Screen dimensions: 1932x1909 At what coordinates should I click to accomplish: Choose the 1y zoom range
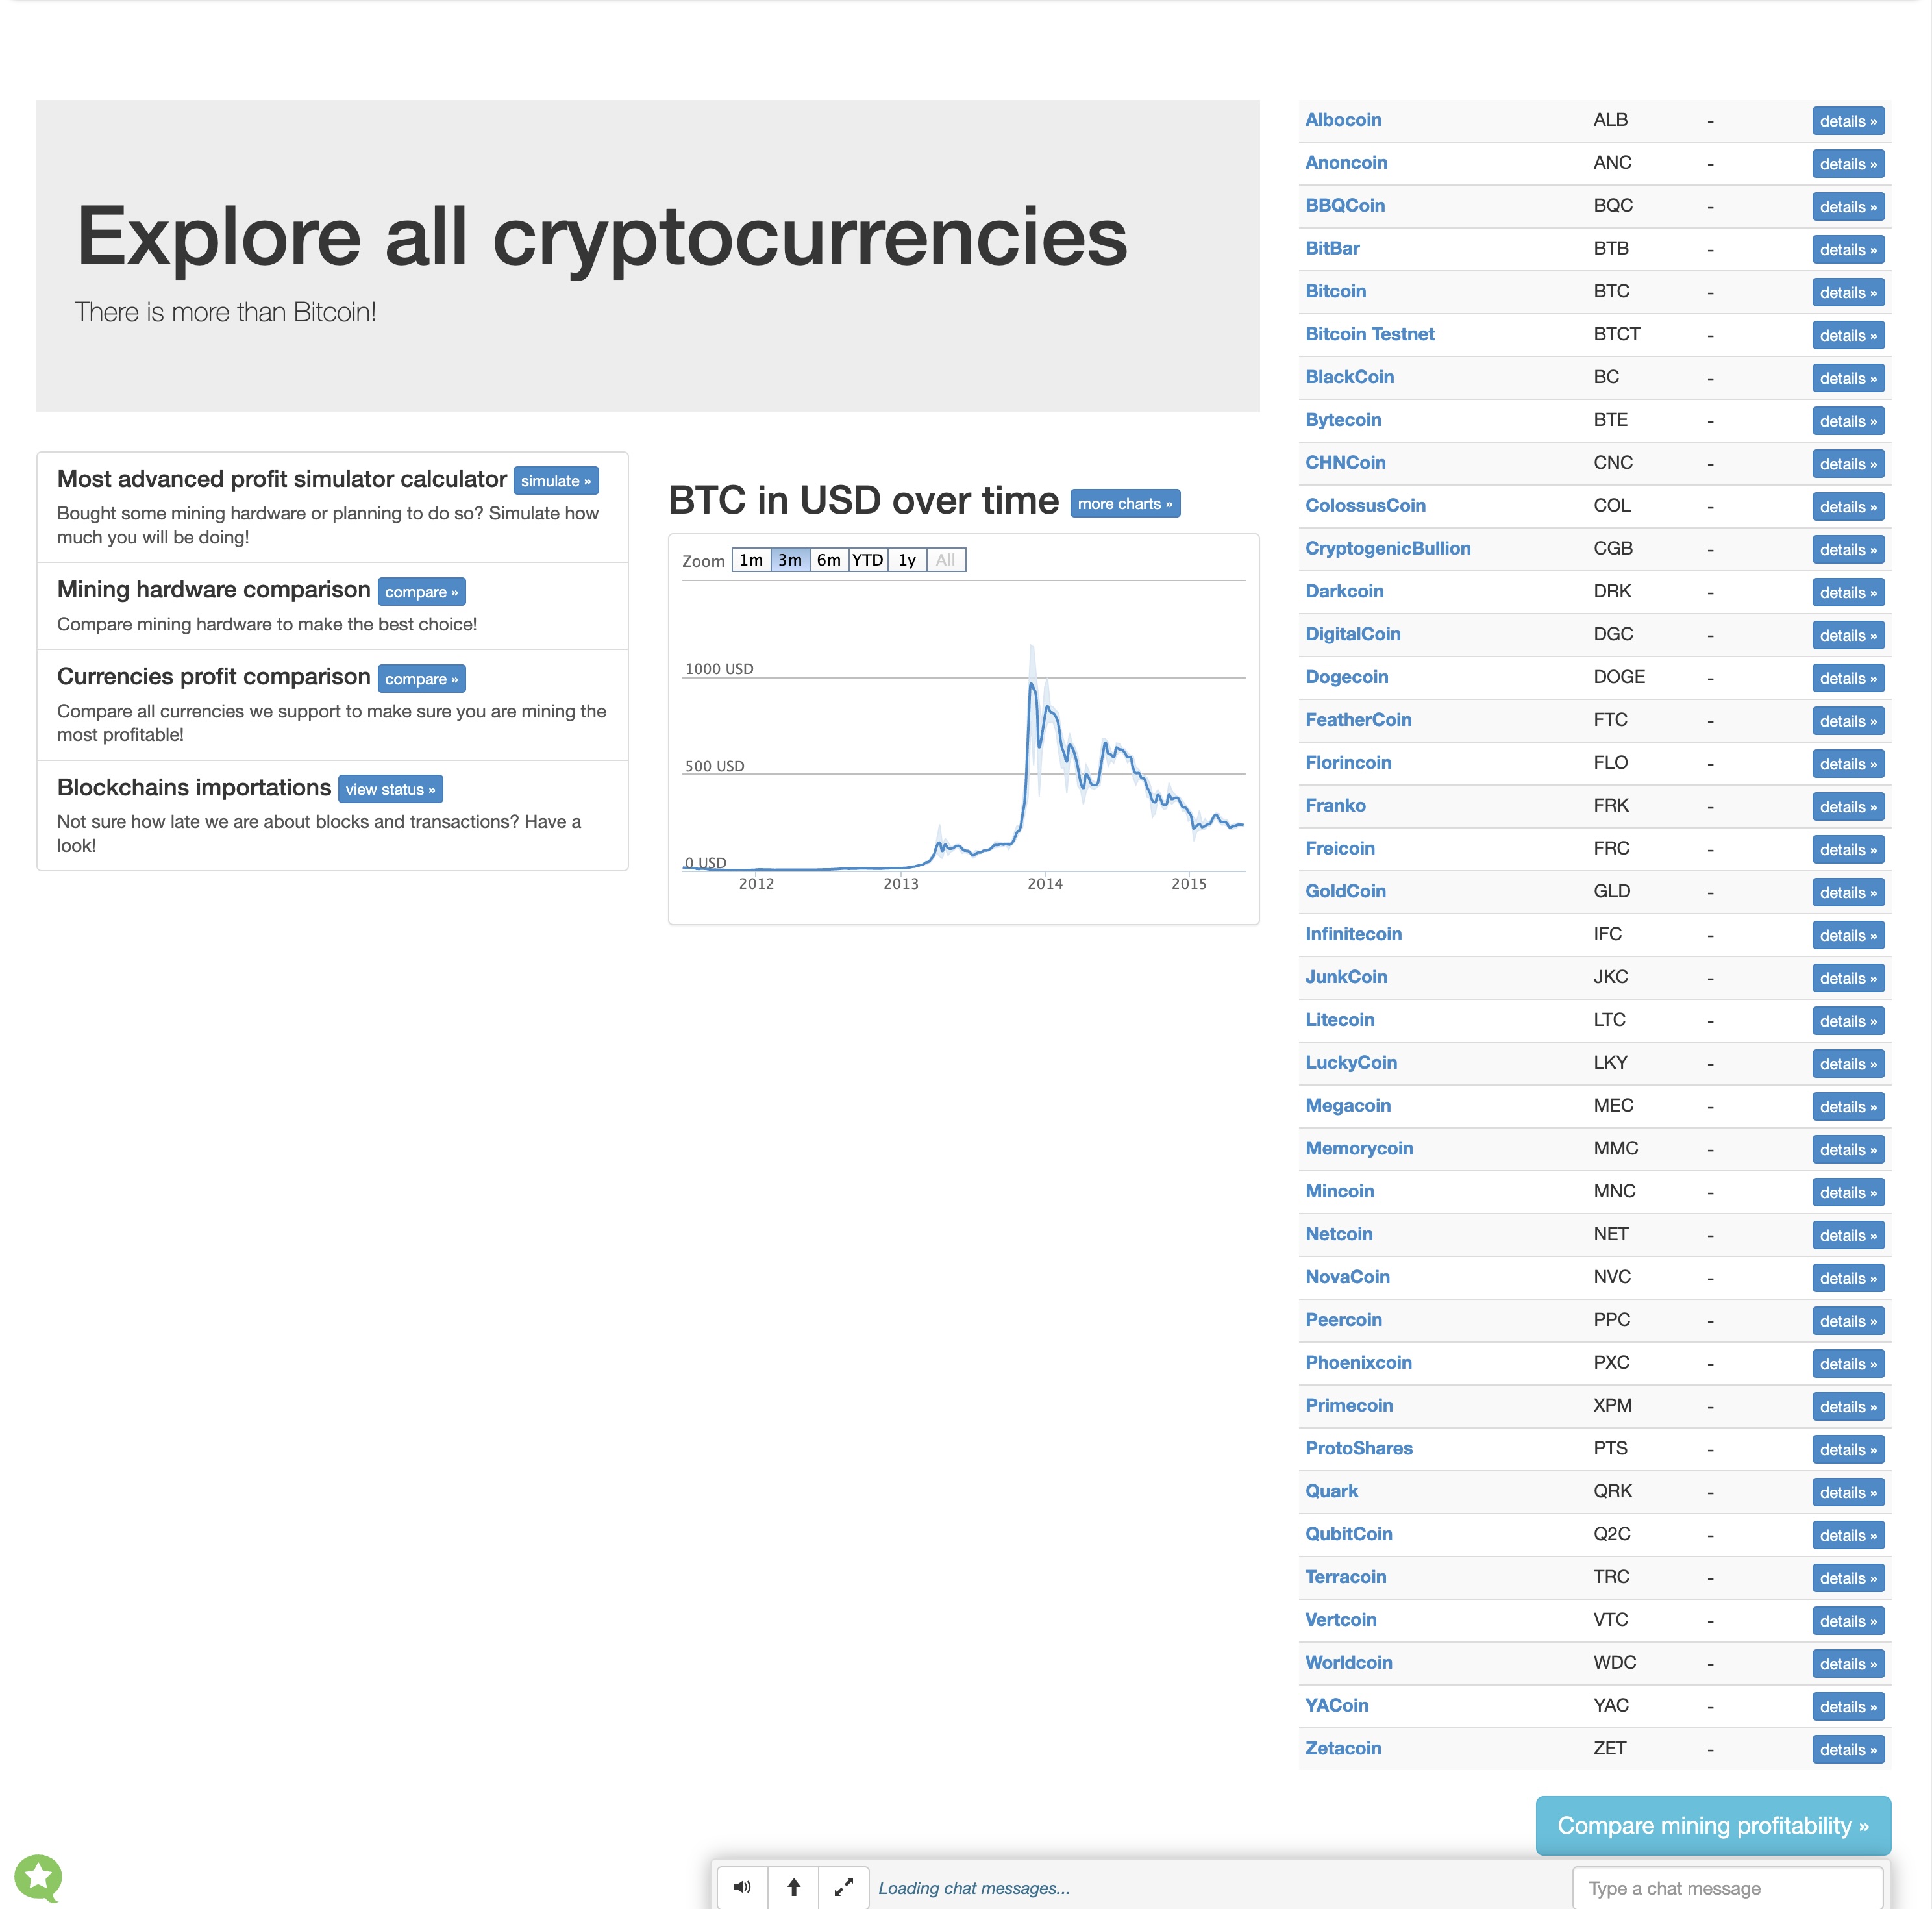click(x=907, y=560)
